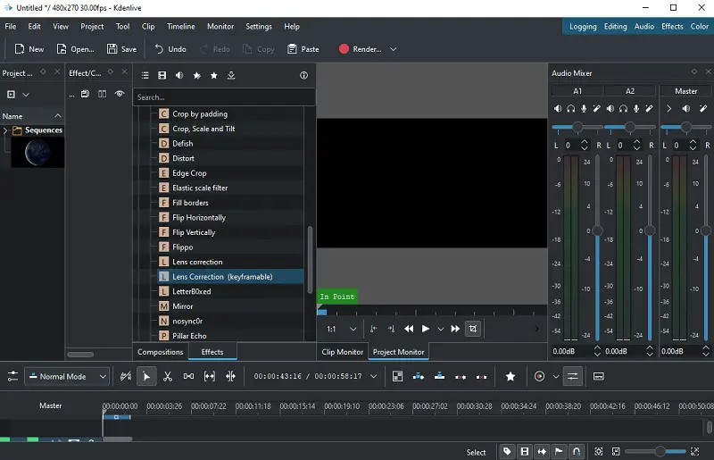
Task: Switch to Compositions tab
Action: [161, 352]
